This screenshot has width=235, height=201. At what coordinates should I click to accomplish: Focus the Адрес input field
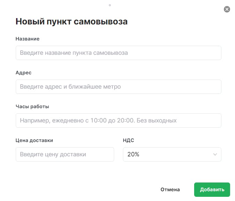118,87
